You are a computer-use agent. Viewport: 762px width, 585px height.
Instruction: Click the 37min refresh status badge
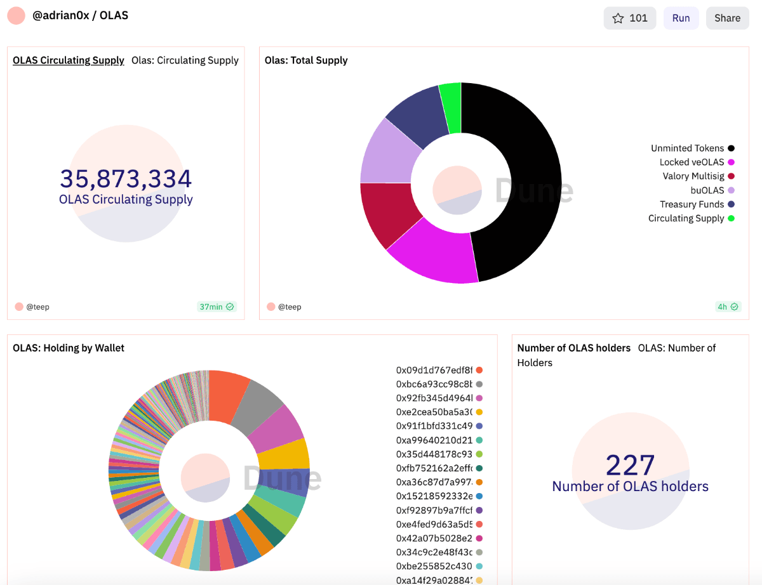[x=217, y=306]
